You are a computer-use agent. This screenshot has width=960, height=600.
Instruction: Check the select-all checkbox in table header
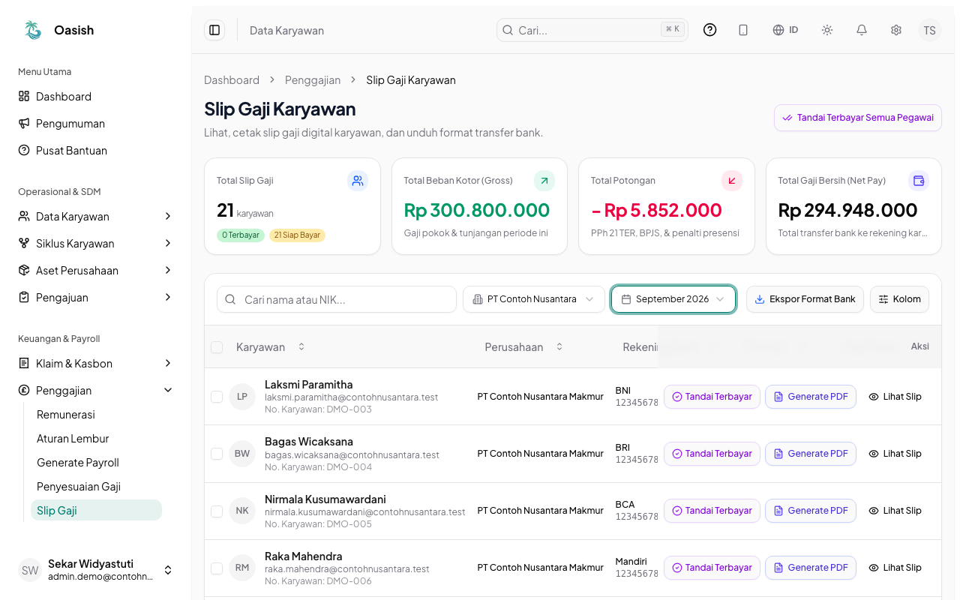tap(217, 347)
